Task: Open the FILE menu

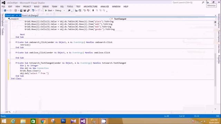Action: (x=3, y=7)
